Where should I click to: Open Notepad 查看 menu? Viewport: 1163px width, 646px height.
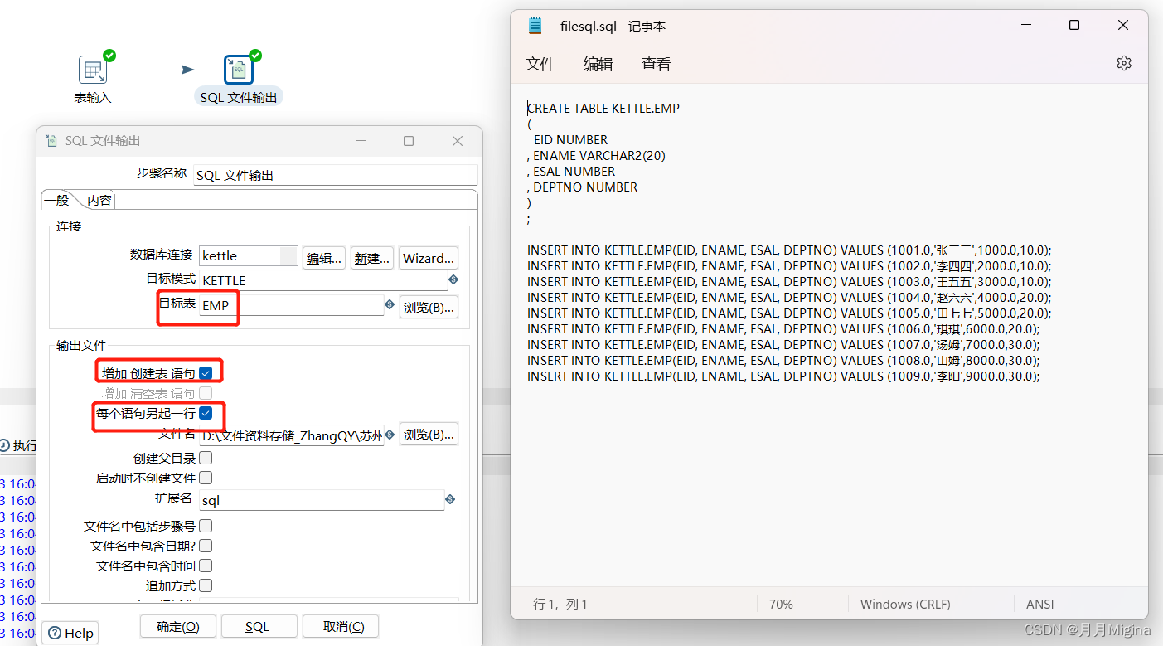pyautogui.click(x=656, y=64)
